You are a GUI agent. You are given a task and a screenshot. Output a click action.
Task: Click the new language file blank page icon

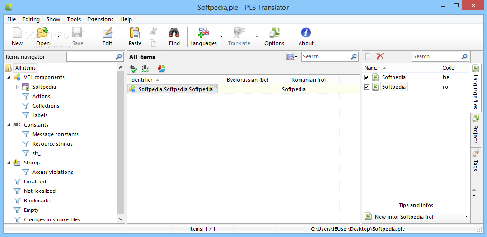point(368,56)
